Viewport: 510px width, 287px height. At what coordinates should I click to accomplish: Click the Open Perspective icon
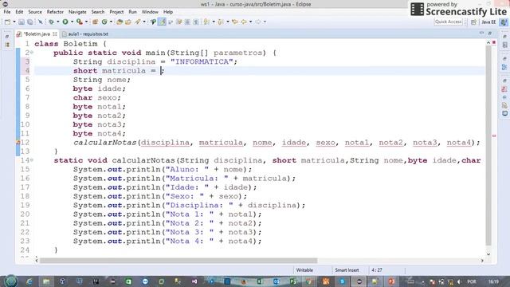(473, 22)
